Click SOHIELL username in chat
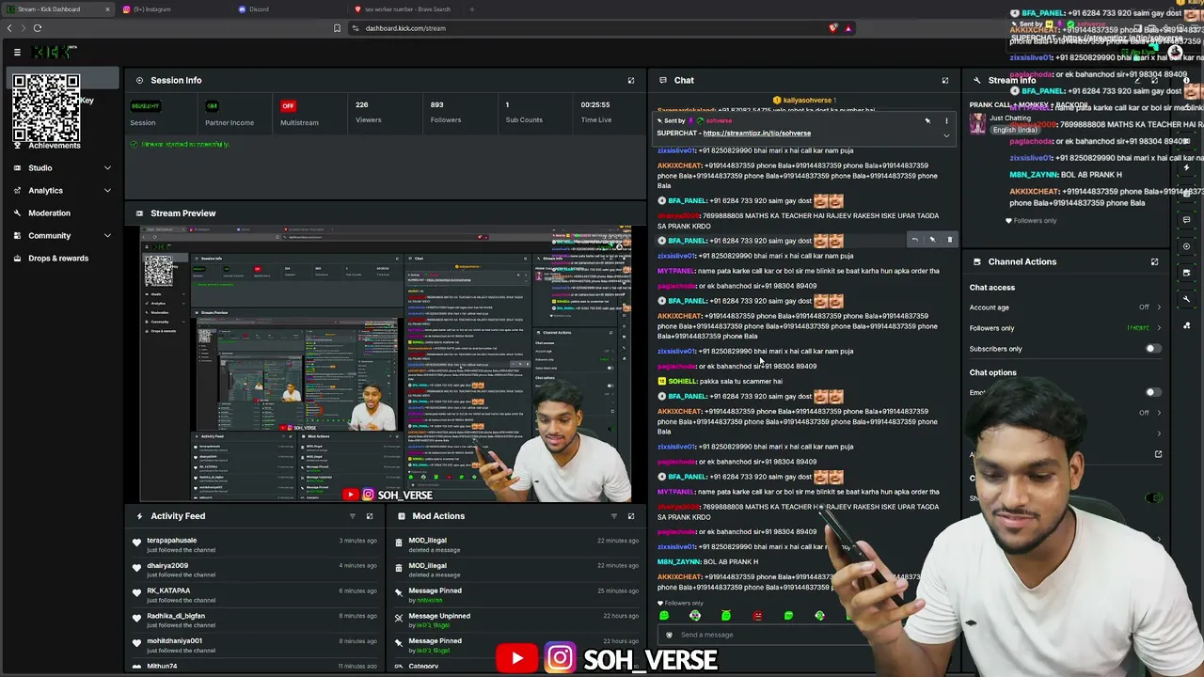1204x677 pixels. tap(683, 382)
